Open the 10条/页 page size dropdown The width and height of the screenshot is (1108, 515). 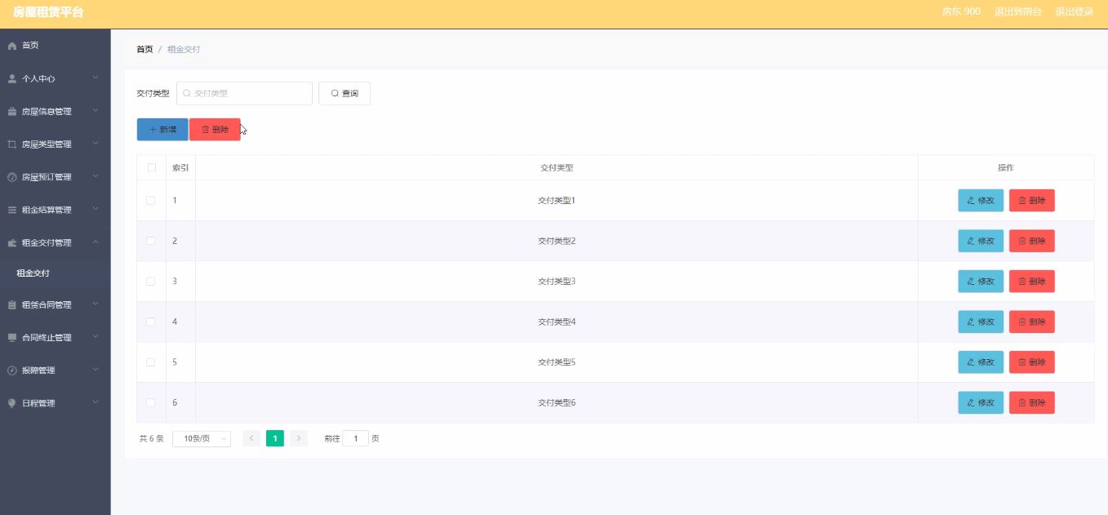click(x=202, y=438)
